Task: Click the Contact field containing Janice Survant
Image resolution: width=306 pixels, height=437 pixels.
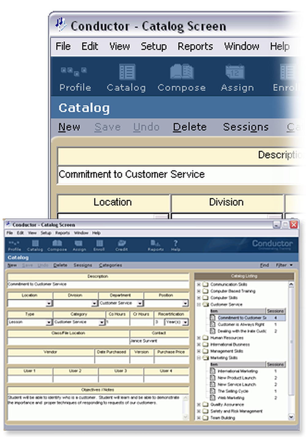Action: [159, 341]
